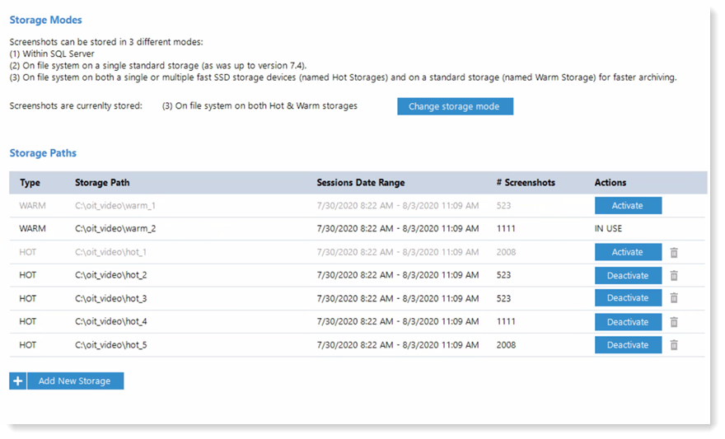
Task: Activate the warm_1 storage path
Action: point(628,206)
